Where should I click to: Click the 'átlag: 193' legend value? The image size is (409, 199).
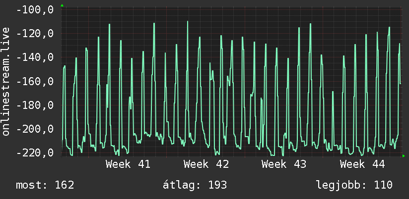click(195, 185)
